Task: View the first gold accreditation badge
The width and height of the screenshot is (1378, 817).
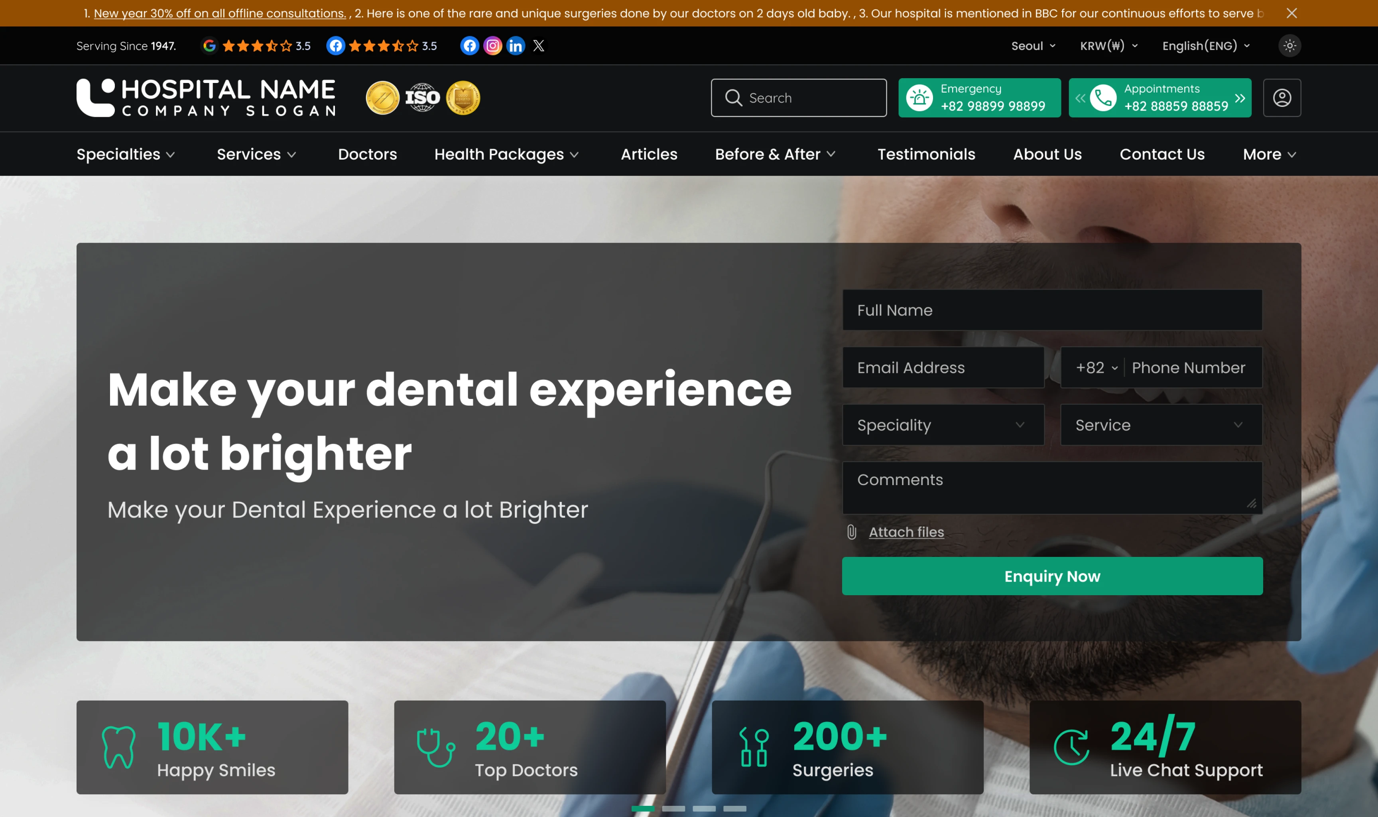Action: click(382, 97)
